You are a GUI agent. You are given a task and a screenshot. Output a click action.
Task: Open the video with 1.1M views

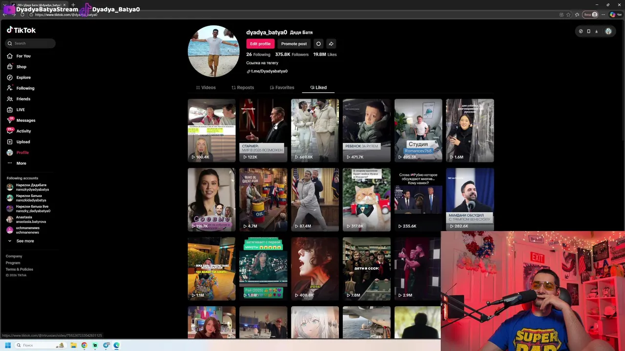pos(211,269)
